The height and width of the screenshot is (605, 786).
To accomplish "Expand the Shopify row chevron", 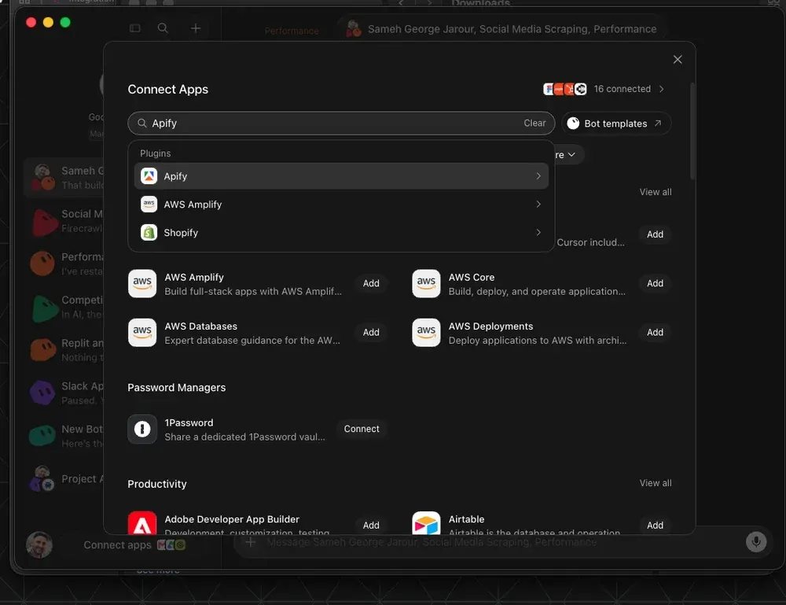I will click(538, 232).
